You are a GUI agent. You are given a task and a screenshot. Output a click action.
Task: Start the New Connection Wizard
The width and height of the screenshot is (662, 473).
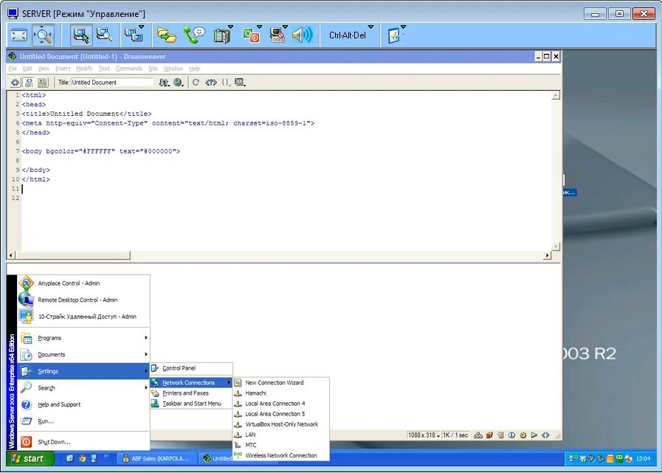click(281, 383)
